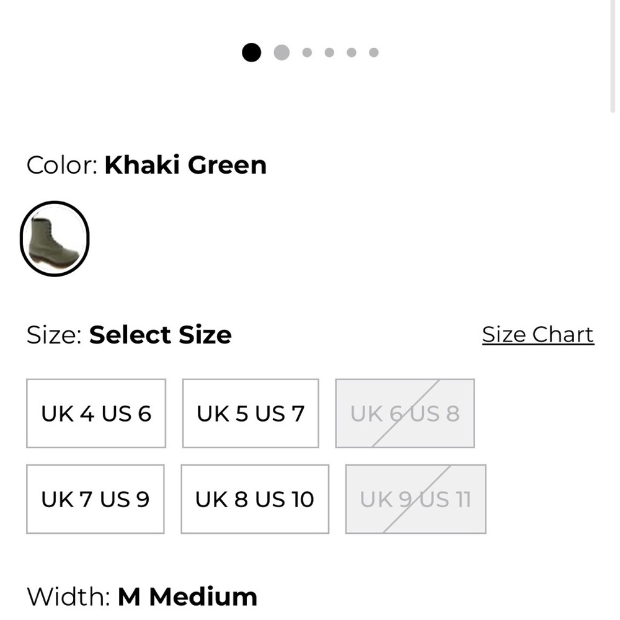Click the Color label heading
Screen dimensions: 620x620
tap(60, 165)
